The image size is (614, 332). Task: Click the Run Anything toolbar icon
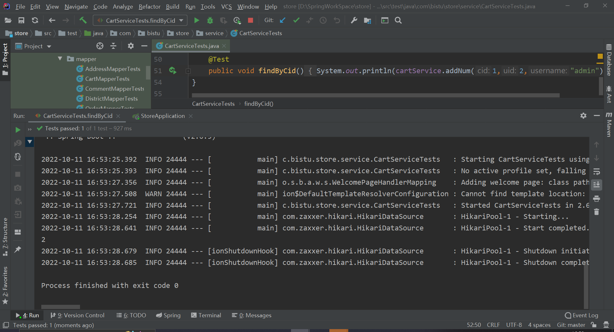(385, 20)
